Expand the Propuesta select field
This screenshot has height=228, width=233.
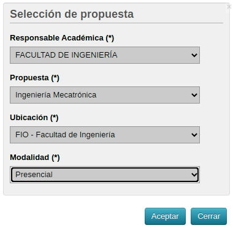105,95
